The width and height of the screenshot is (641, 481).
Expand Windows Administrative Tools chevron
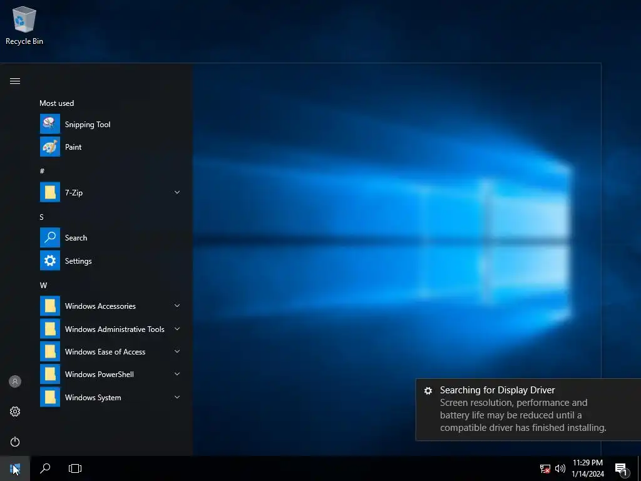click(x=177, y=329)
